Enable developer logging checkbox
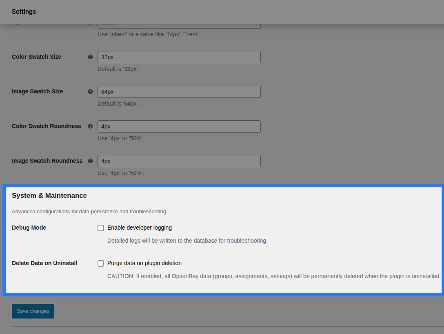Image resolution: width=444 pixels, height=334 pixels. (x=101, y=228)
